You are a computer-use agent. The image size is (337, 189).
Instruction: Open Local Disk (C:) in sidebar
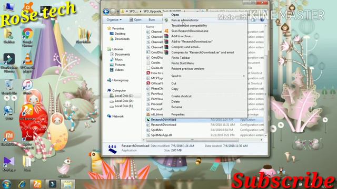(x=124, y=96)
